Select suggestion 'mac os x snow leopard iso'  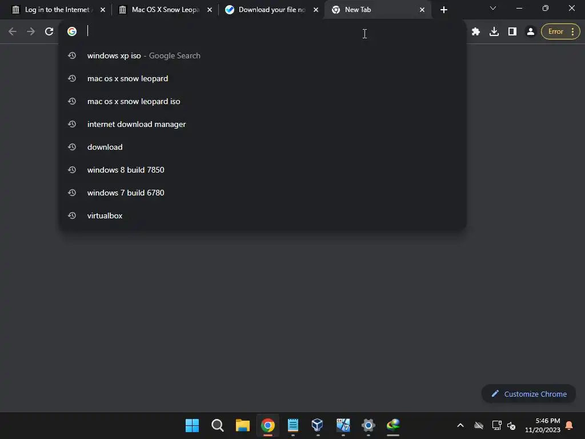coord(263,101)
